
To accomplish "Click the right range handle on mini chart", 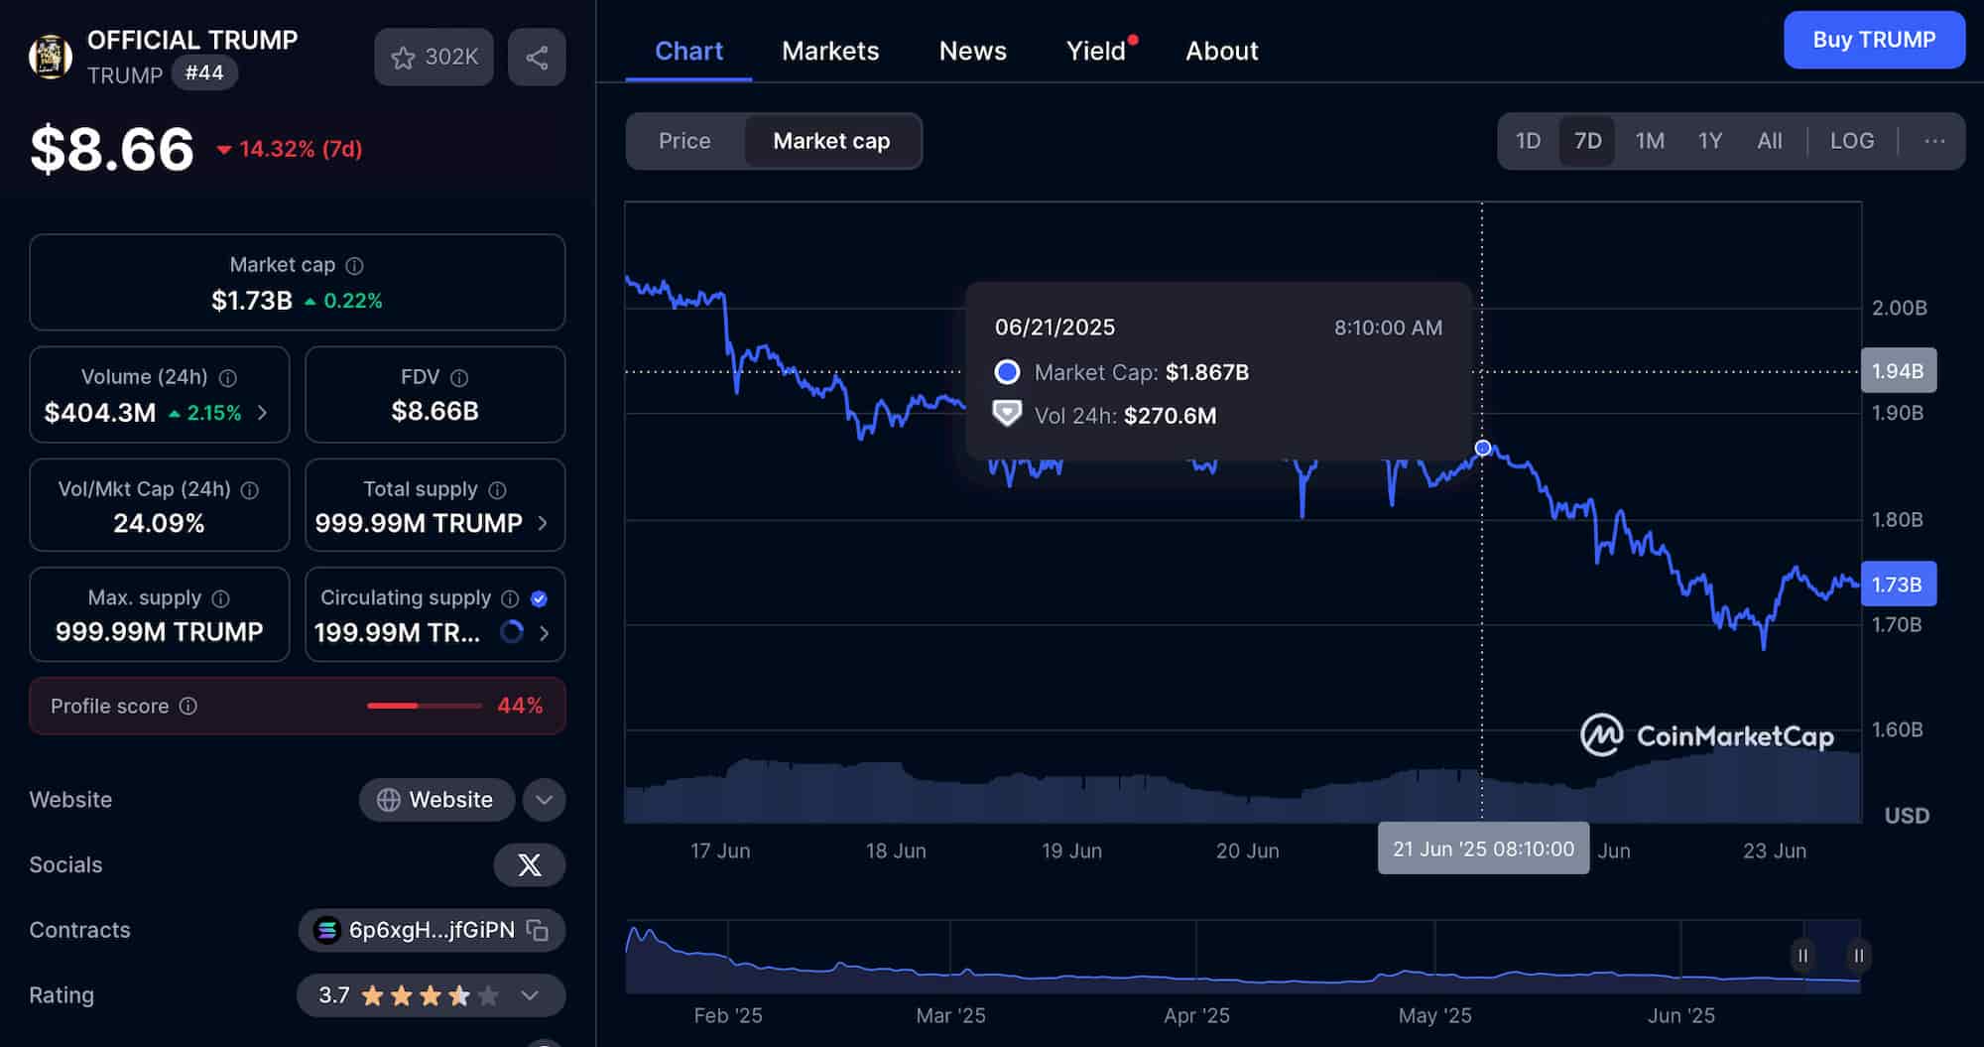I will 1858,956.
